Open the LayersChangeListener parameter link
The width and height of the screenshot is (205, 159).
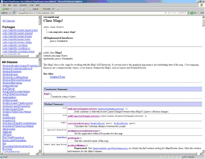111,109
